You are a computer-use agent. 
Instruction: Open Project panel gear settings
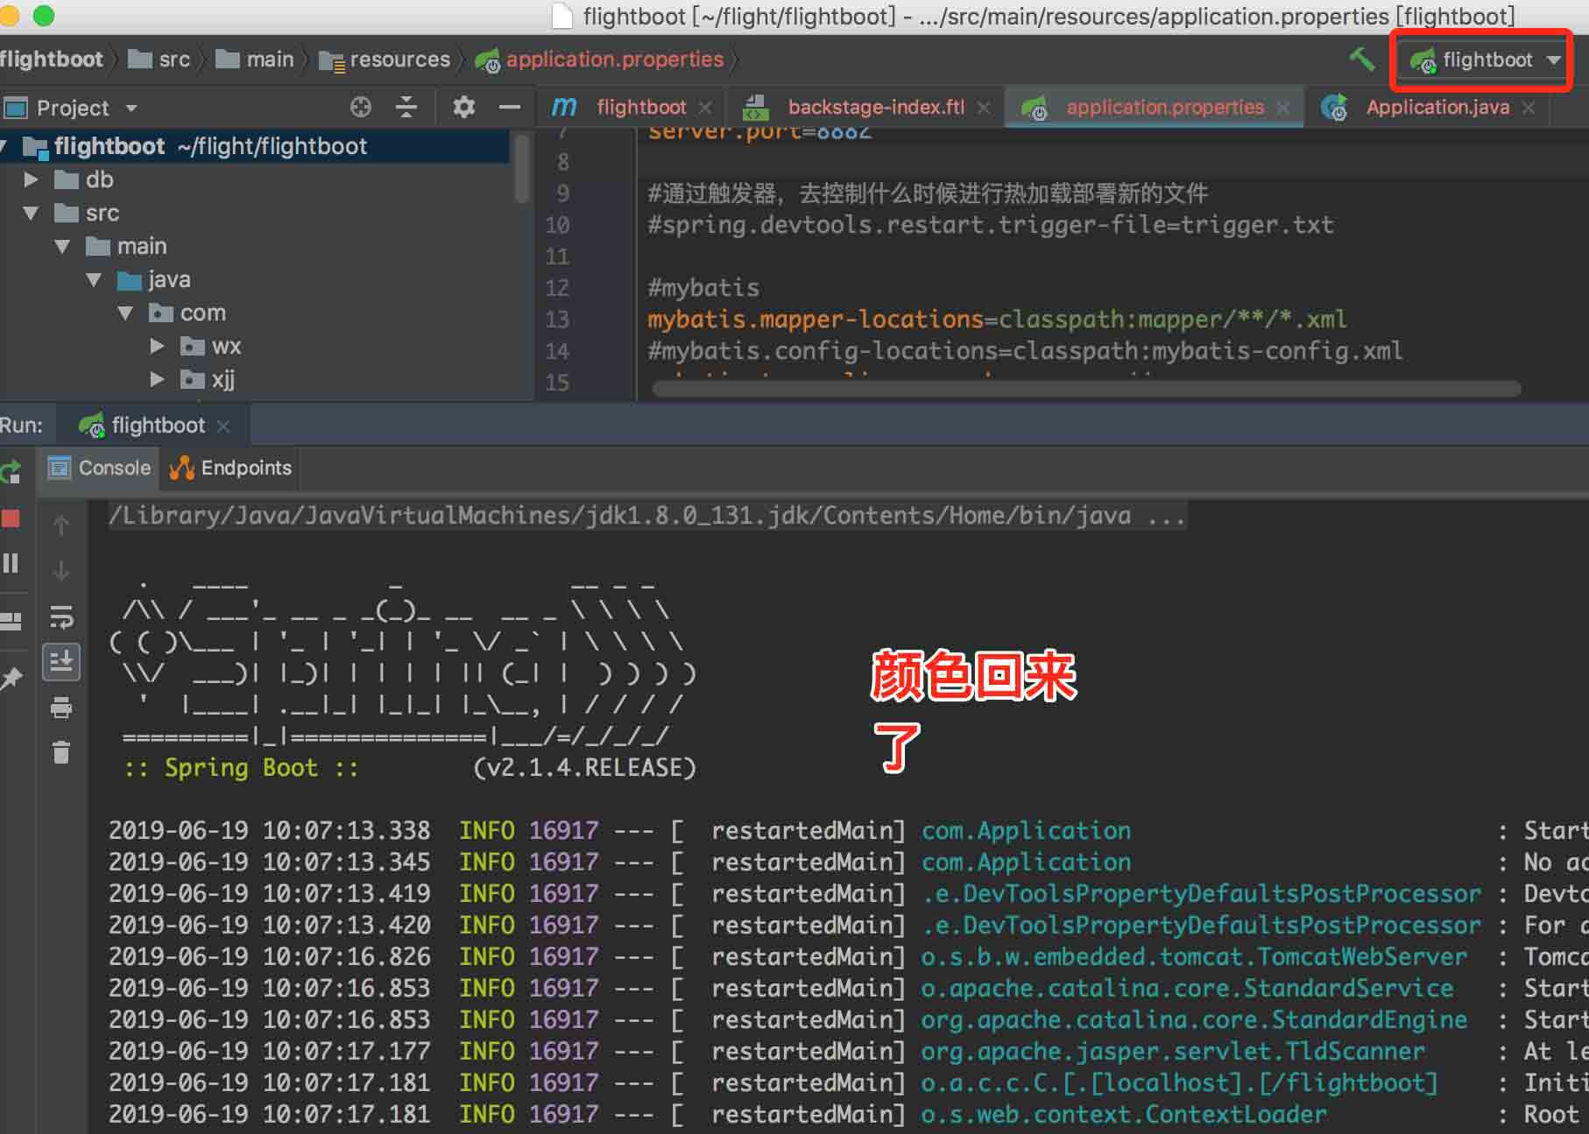(x=463, y=108)
